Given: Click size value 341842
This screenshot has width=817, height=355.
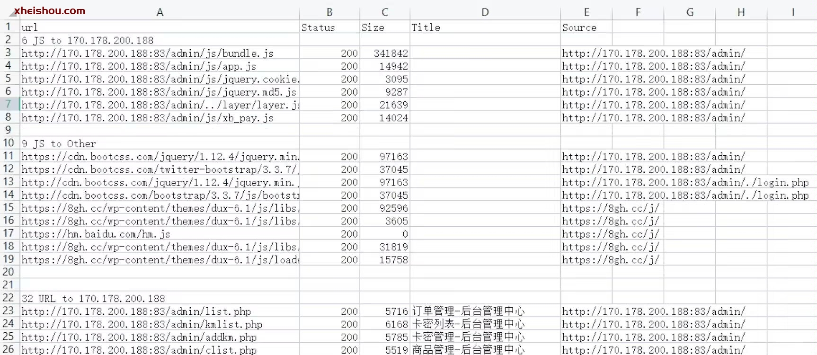Looking at the screenshot, I should tap(385, 53).
